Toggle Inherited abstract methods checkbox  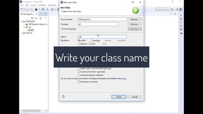coord(79,75)
